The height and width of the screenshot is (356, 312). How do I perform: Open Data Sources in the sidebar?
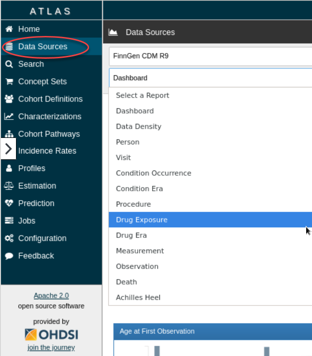43,47
